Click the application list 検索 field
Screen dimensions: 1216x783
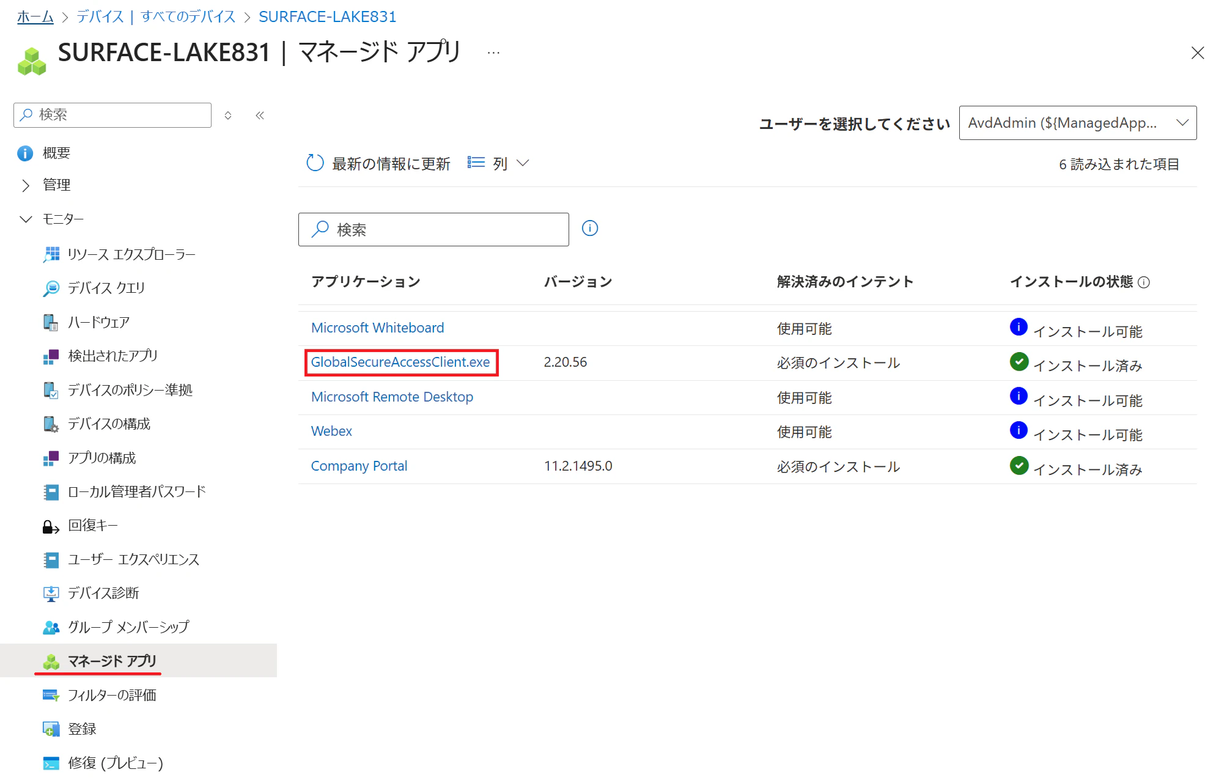(x=433, y=229)
